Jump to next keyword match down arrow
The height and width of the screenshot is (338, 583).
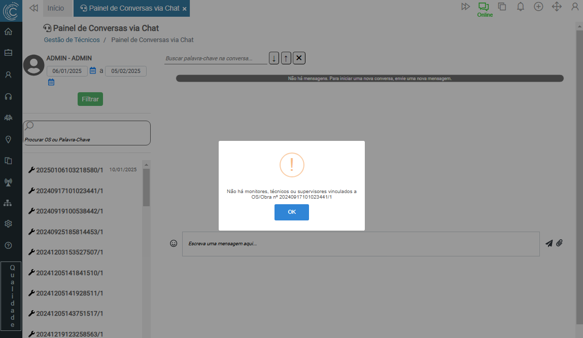(274, 58)
